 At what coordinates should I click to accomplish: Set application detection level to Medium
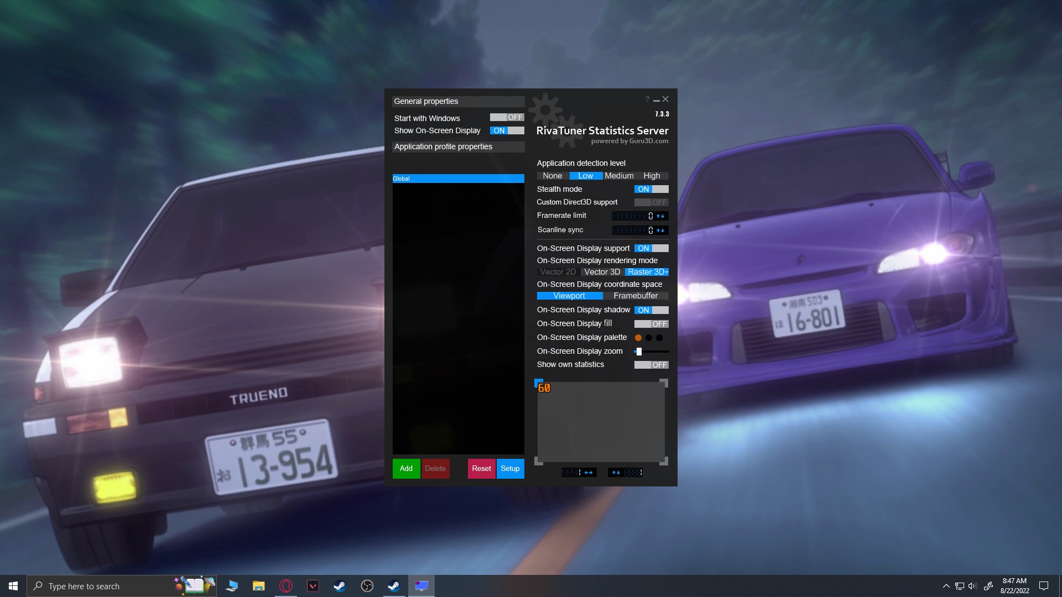coord(619,176)
